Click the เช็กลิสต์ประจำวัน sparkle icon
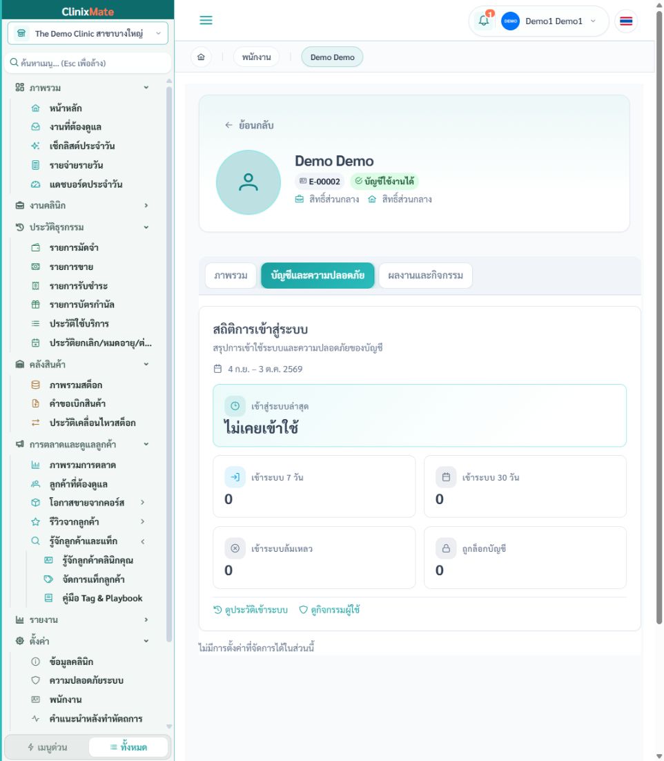 point(35,146)
